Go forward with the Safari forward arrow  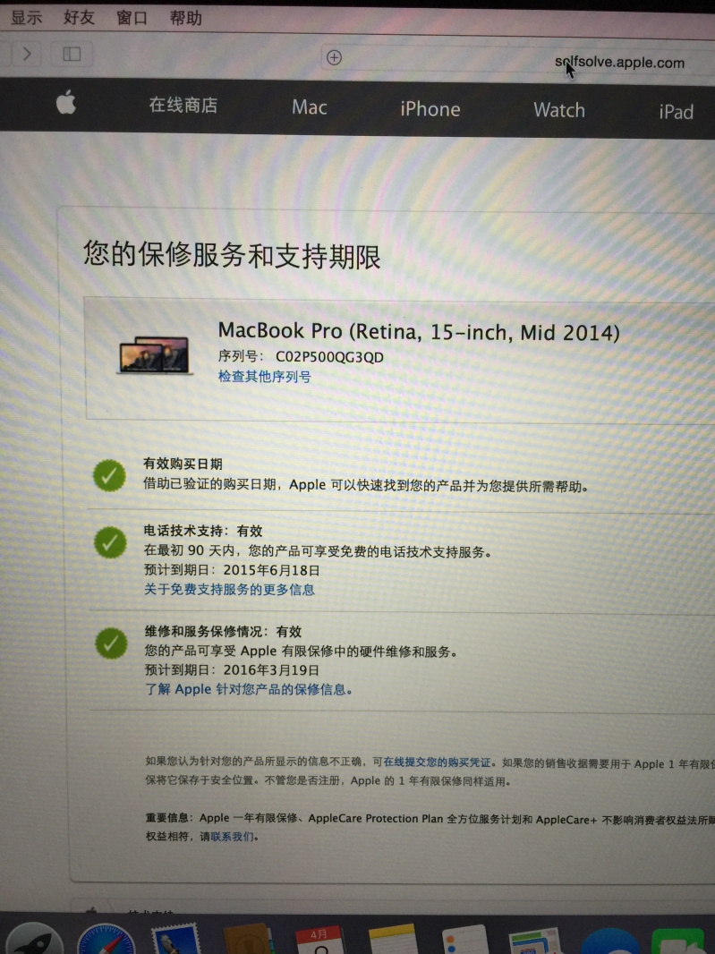tap(26, 55)
